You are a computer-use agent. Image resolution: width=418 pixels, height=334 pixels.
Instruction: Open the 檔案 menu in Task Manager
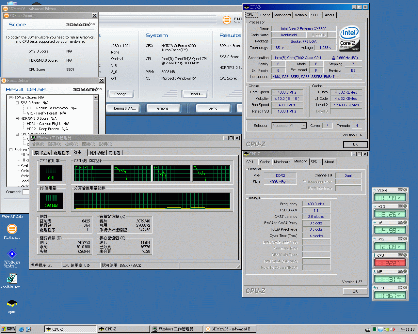38,144
